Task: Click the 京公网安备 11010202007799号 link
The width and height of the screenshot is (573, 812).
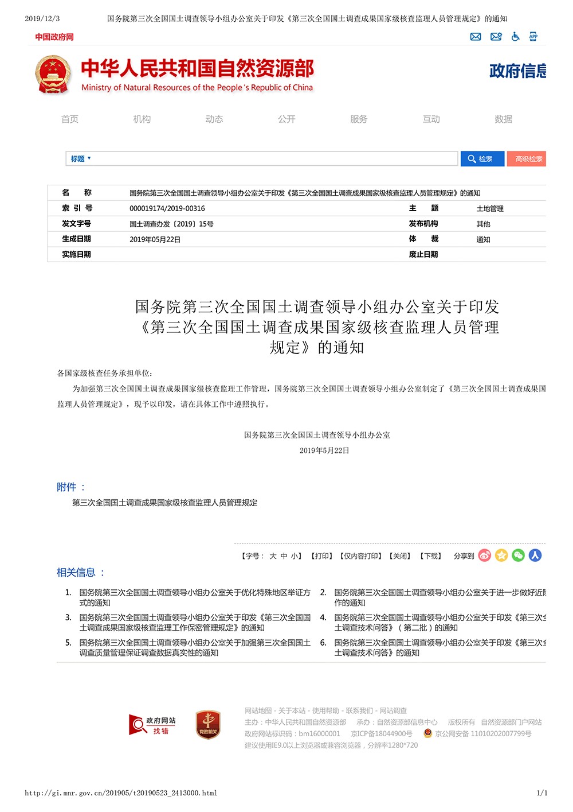Action: point(483,733)
